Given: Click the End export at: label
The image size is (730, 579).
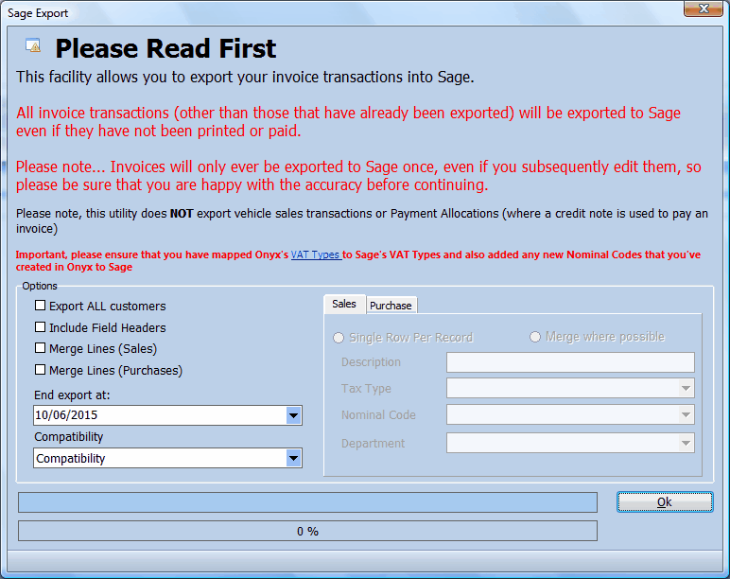Looking at the screenshot, I should tap(72, 395).
